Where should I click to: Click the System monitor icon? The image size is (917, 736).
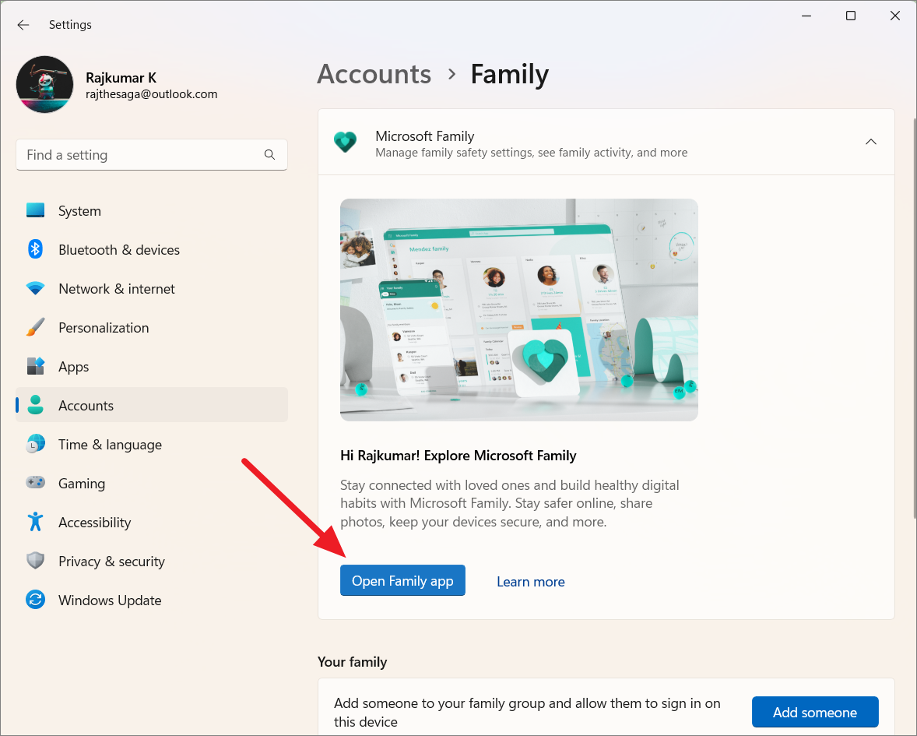[x=35, y=210]
